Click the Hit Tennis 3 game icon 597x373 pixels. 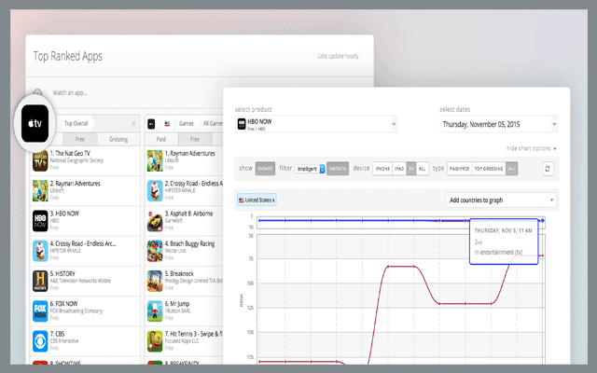point(155,341)
